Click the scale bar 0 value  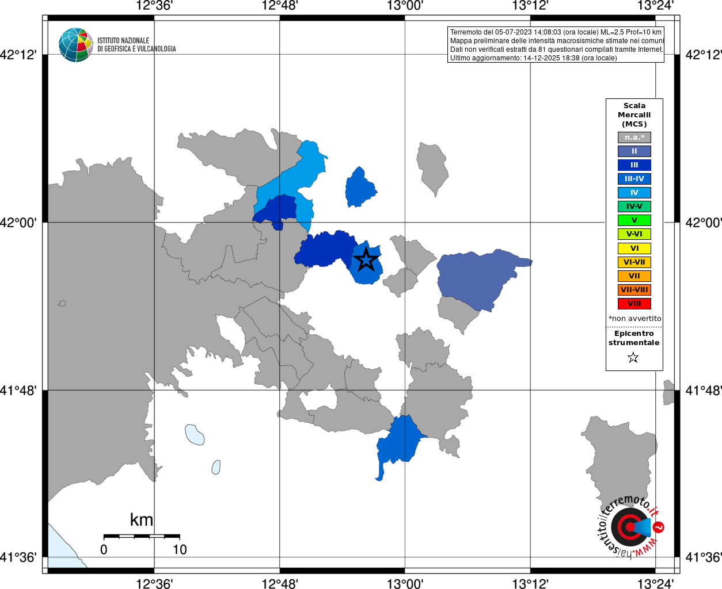(x=104, y=549)
